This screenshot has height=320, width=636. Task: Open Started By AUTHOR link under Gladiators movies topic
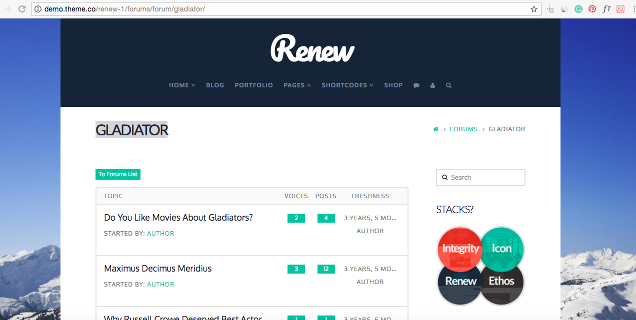pos(160,234)
